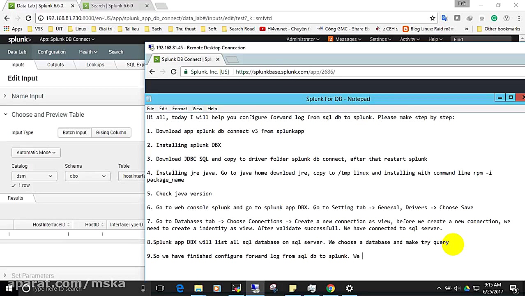Open the Health dropdown menu
The image size is (525, 296).
(x=88, y=52)
